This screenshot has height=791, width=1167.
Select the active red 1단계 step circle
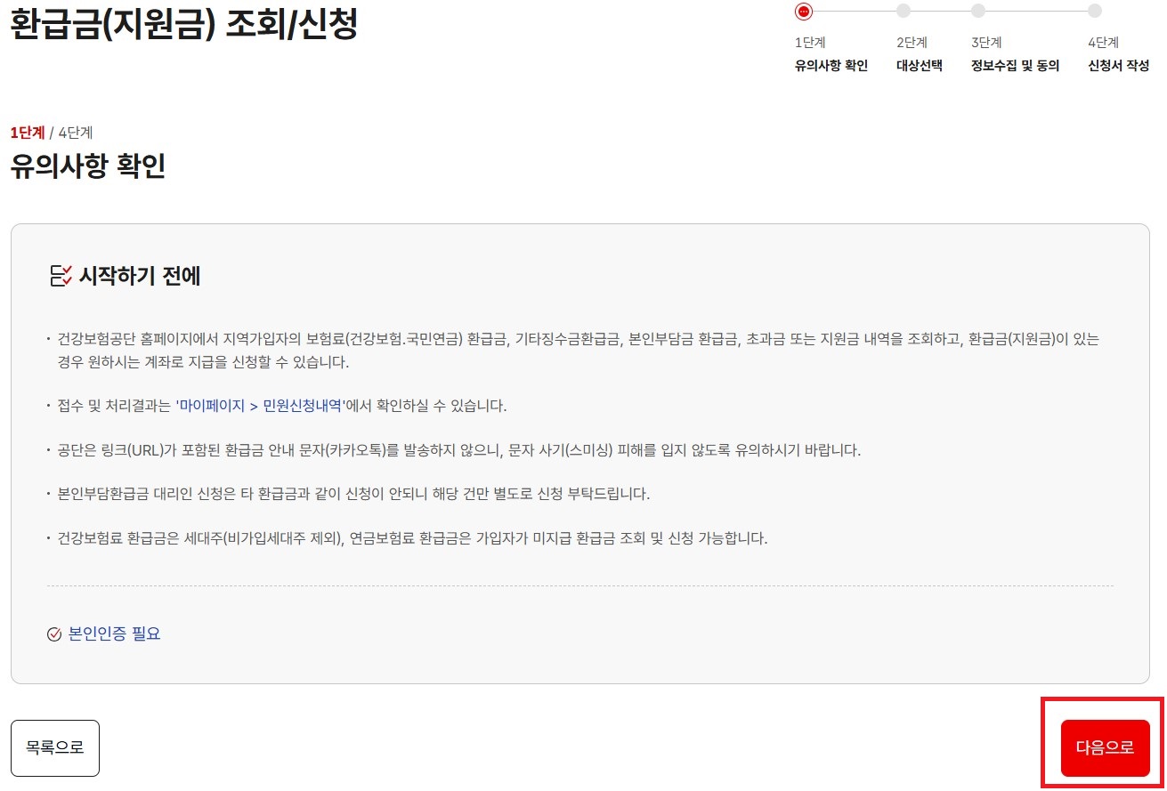click(x=804, y=11)
